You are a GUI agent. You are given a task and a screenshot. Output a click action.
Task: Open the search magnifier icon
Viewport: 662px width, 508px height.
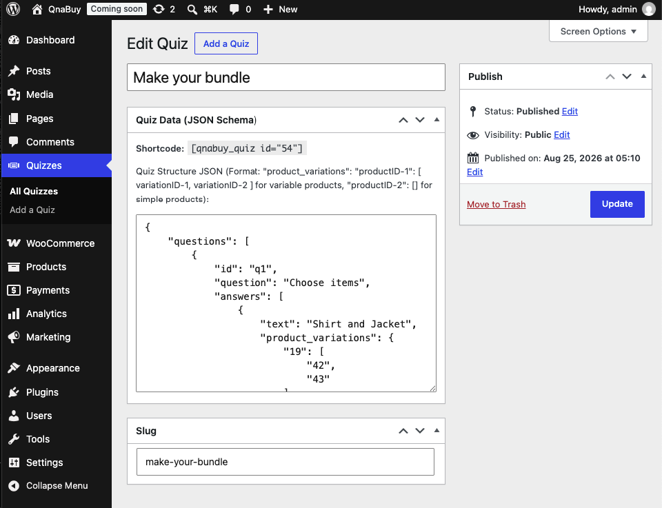coord(192,9)
